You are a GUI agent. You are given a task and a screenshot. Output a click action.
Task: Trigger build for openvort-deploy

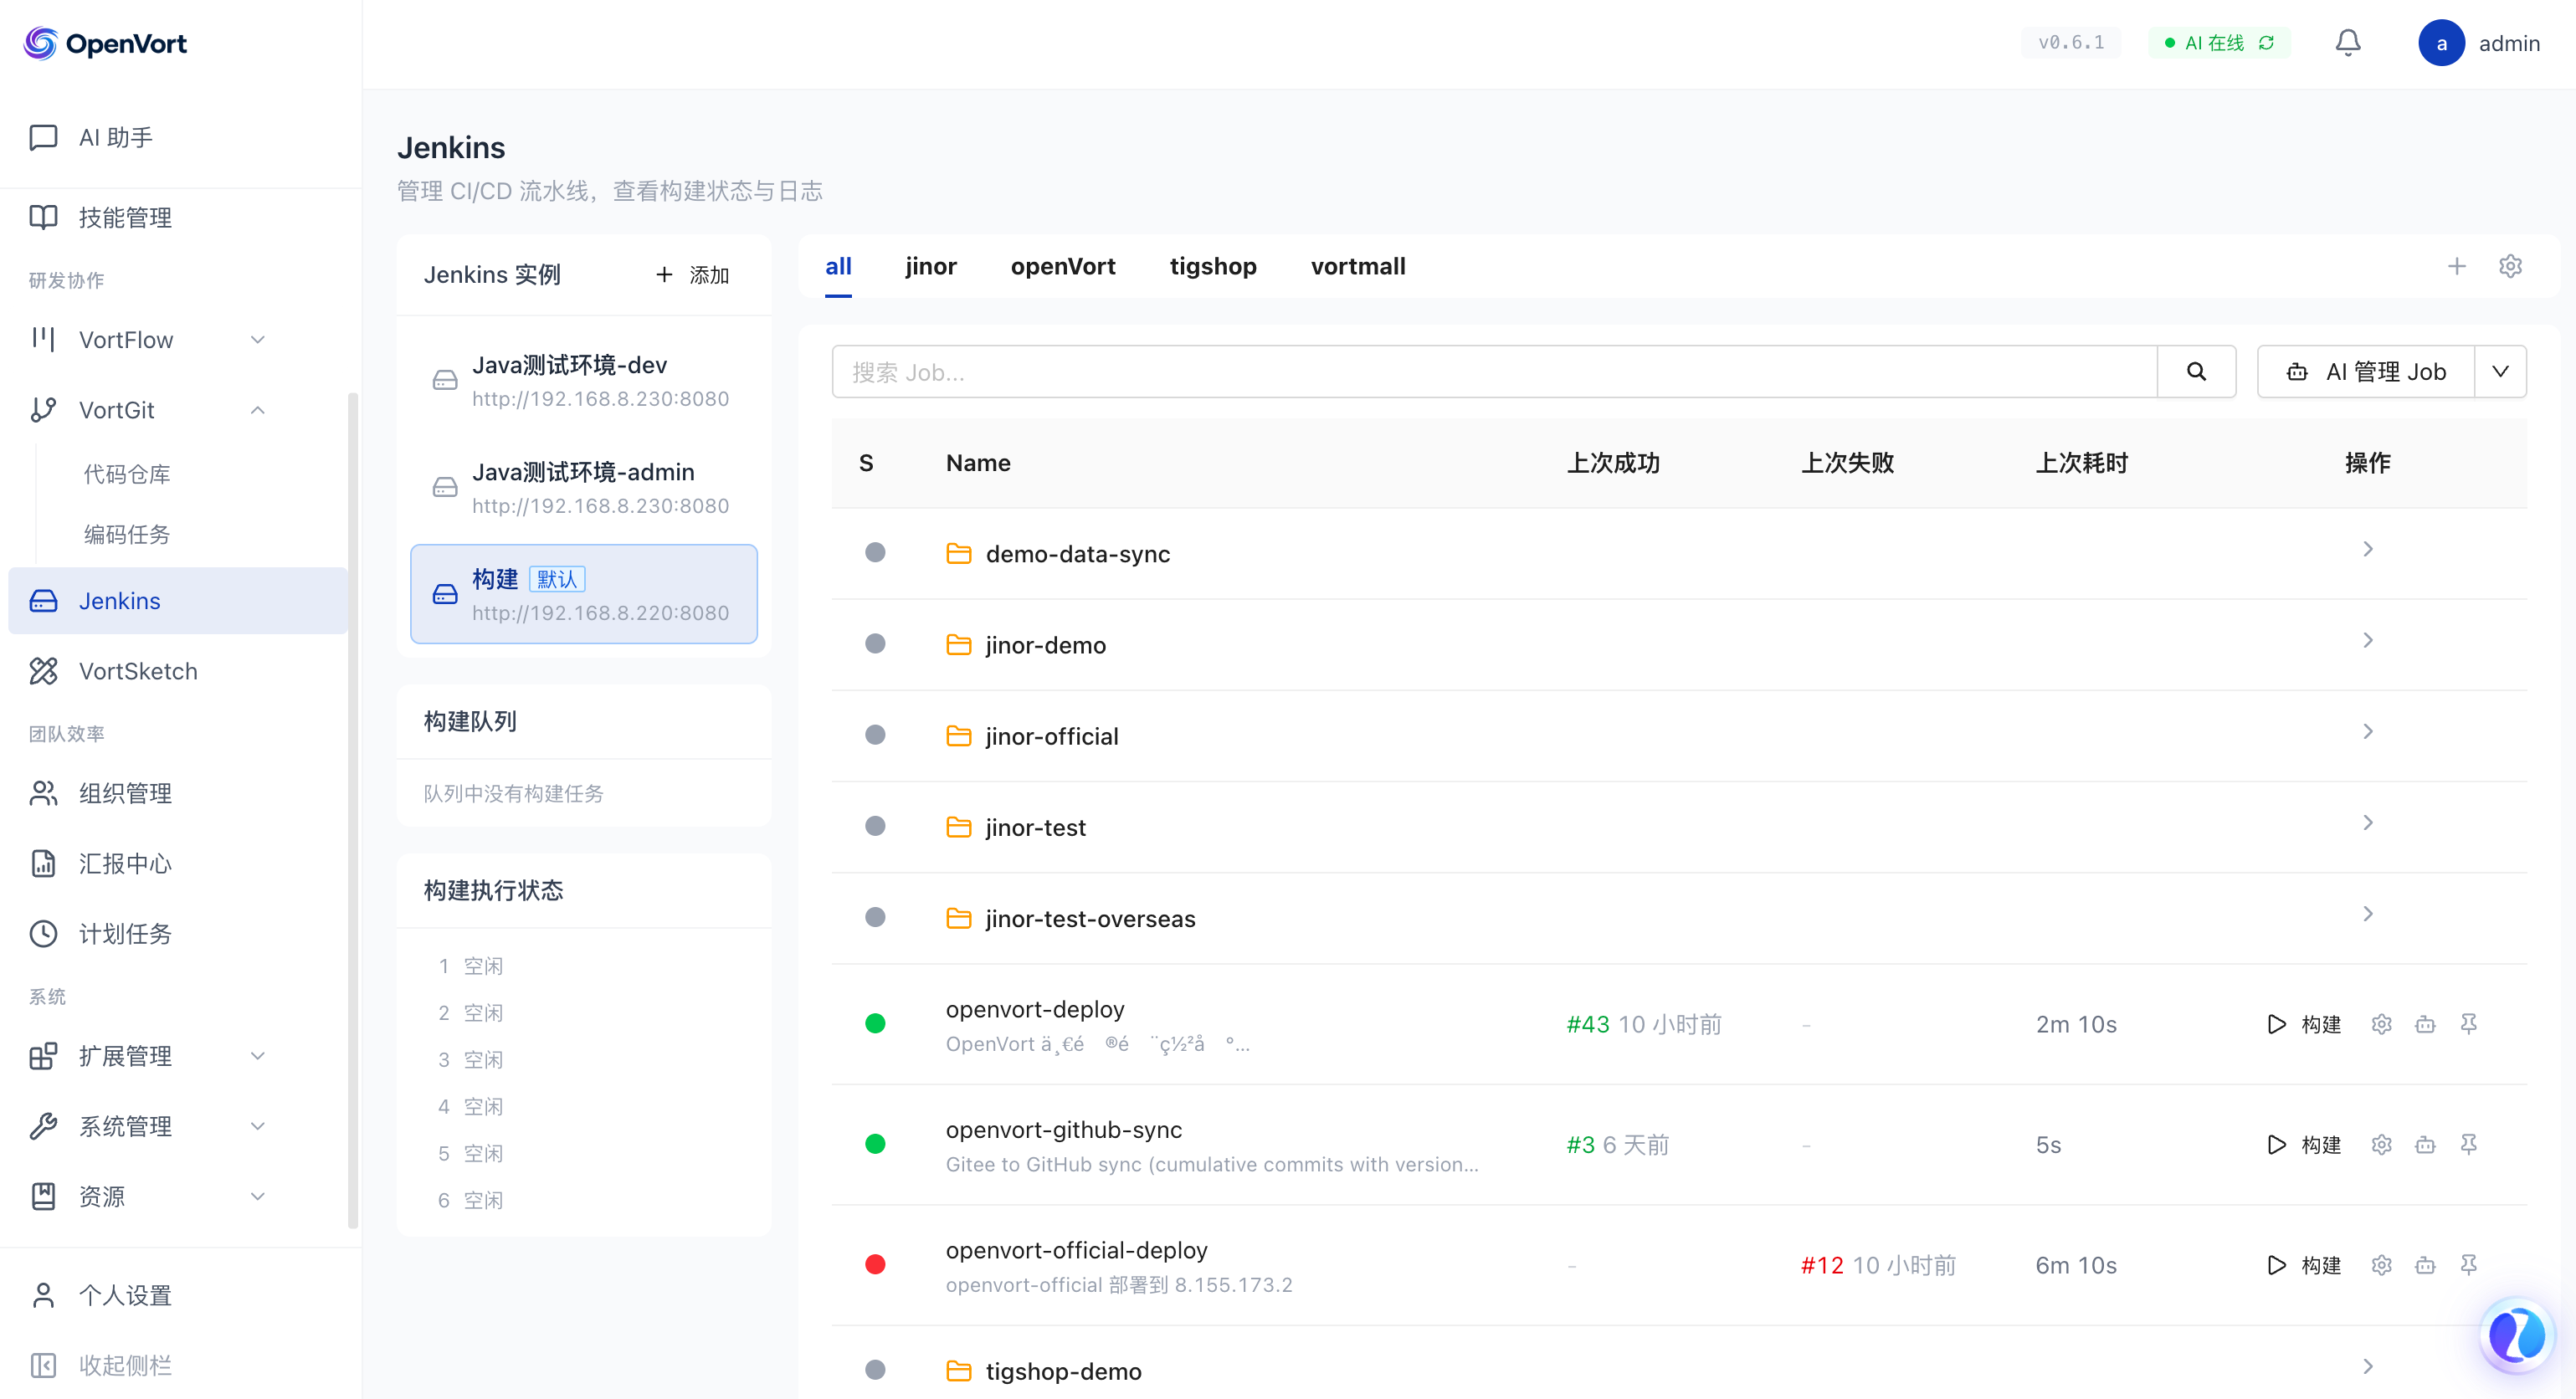point(2304,1024)
